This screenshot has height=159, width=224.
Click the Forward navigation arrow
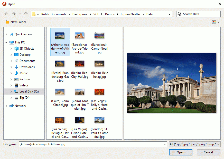coord(14,14)
